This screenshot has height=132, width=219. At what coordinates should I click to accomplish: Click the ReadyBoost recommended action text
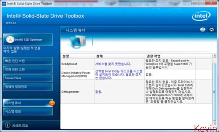point(169,64)
